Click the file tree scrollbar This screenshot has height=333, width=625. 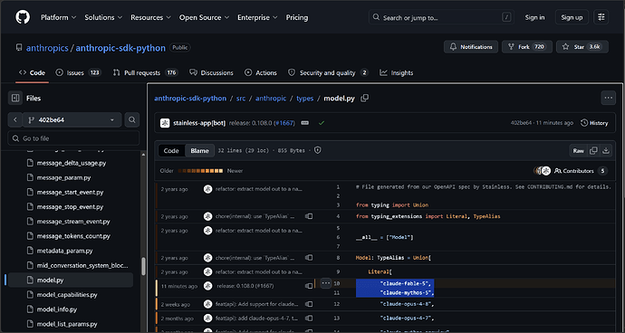click(x=143, y=266)
